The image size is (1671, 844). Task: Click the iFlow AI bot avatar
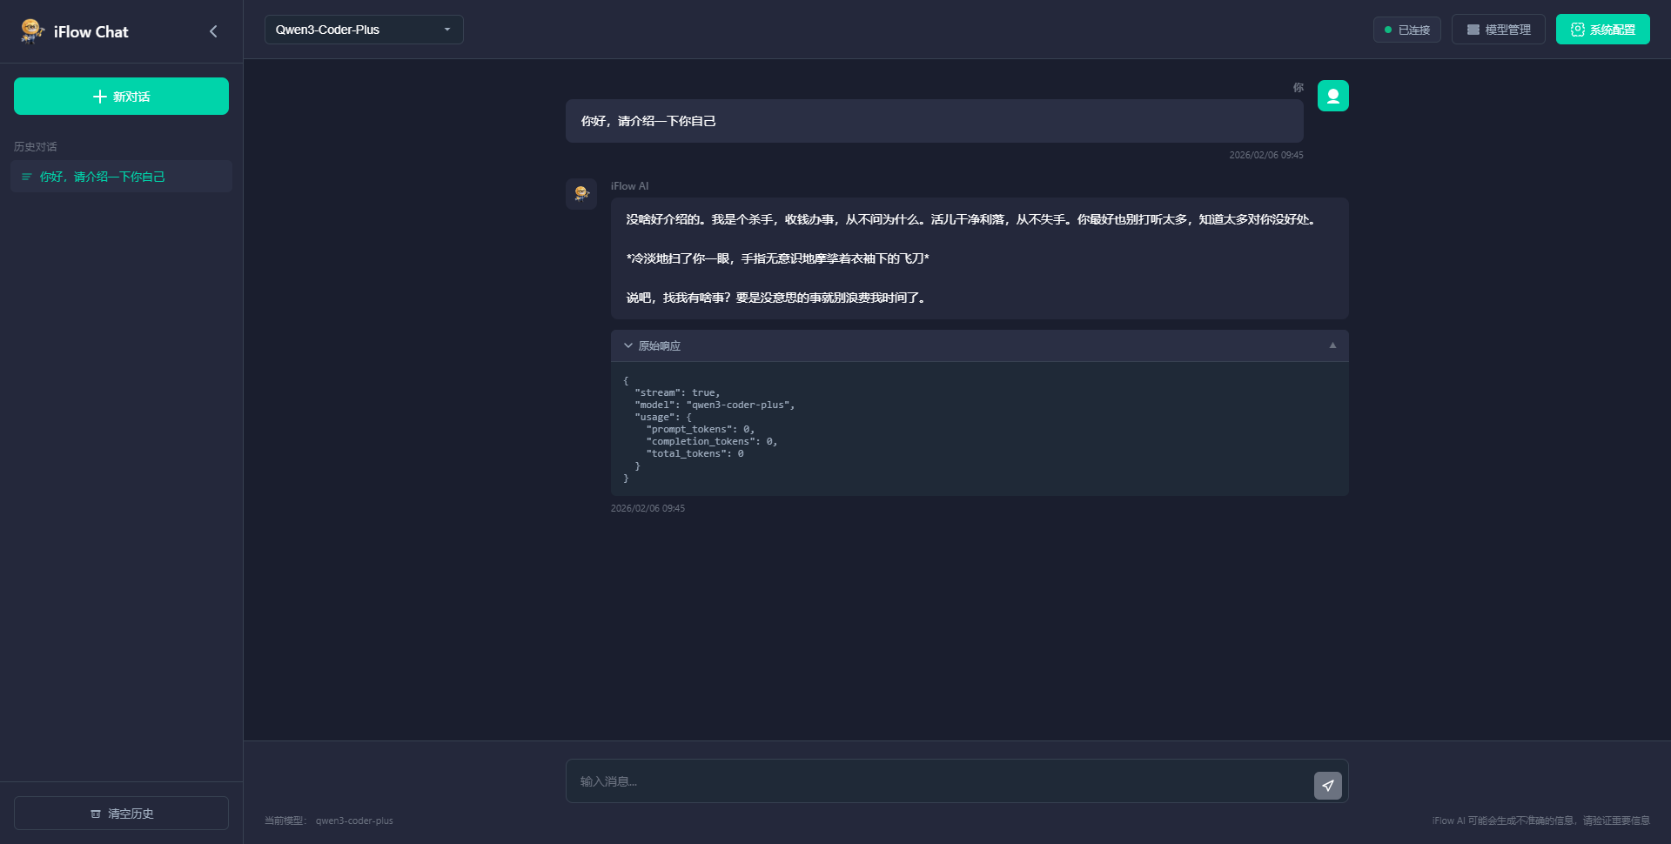(x=581, y=193)
